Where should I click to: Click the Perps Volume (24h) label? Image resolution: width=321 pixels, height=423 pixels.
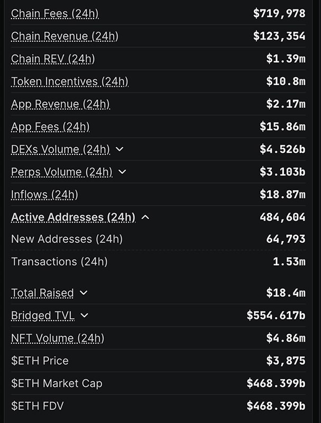pos(61,172)
